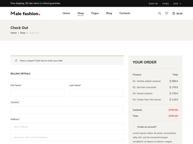This screenshot has width=193, height=144.
Task: Open the Pages menu item
Action: pos(95,13)
